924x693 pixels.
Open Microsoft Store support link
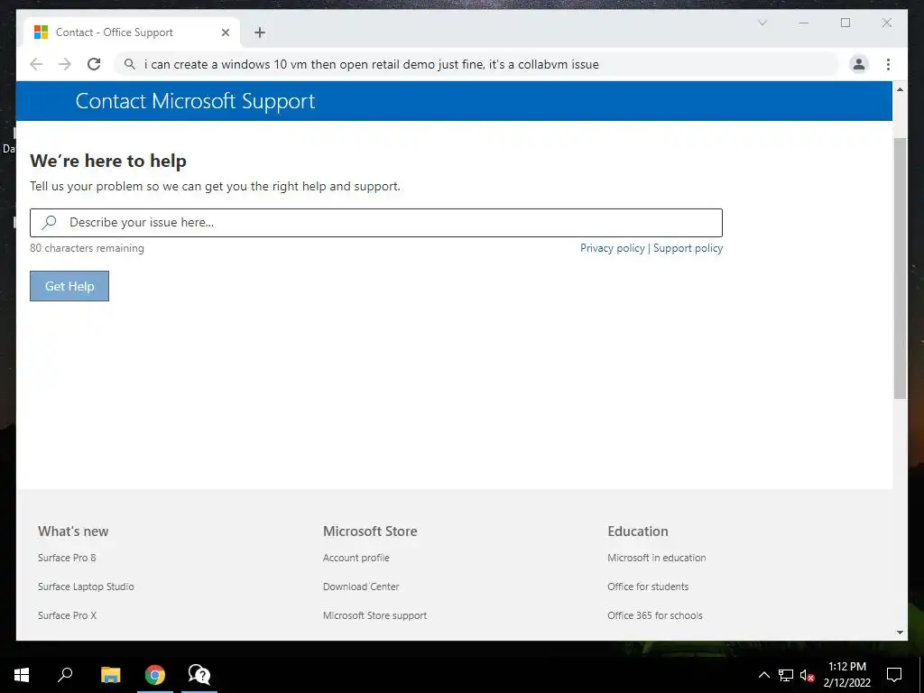click(374, 615)
